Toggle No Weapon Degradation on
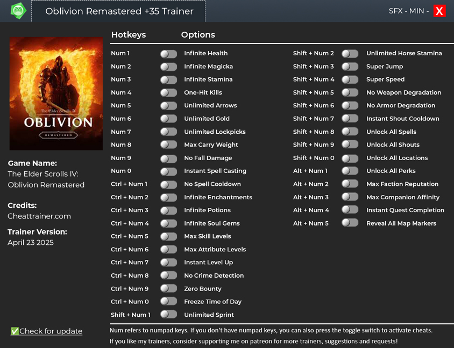Image resolution: width=454 pixels, height=348 pixels. pyautogui.click(x=350, y=92)
